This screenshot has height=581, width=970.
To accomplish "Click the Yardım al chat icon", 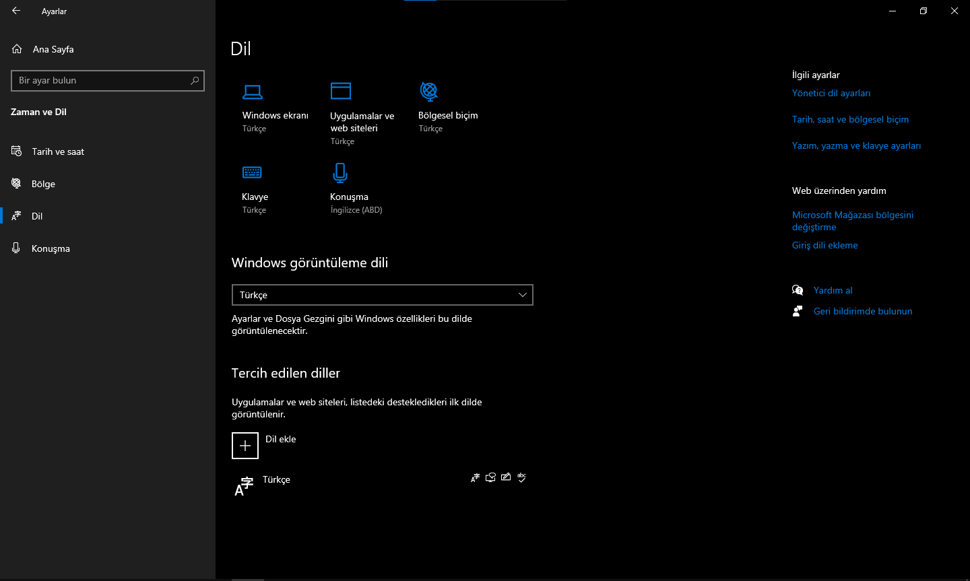I will 798,290.
